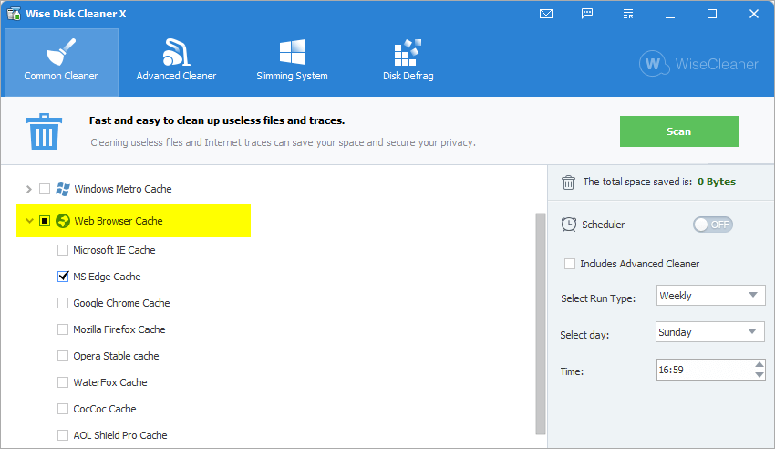Uncheck MS Edge Cache
775x449 pixels.
pyautogui.click(x=63, y=277)
